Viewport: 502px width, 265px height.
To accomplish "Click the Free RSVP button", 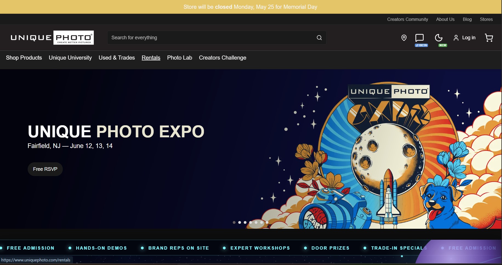I will (x=45, y=169).
